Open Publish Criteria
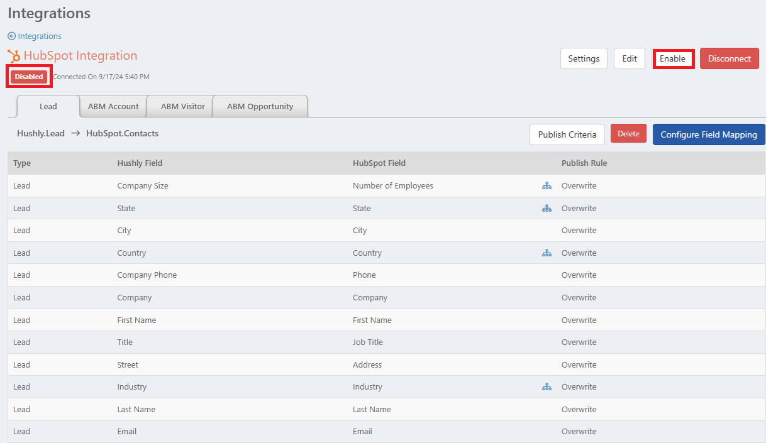Image resolution: width=766 pixels, height=443 pixels. (x=567, y=134)
